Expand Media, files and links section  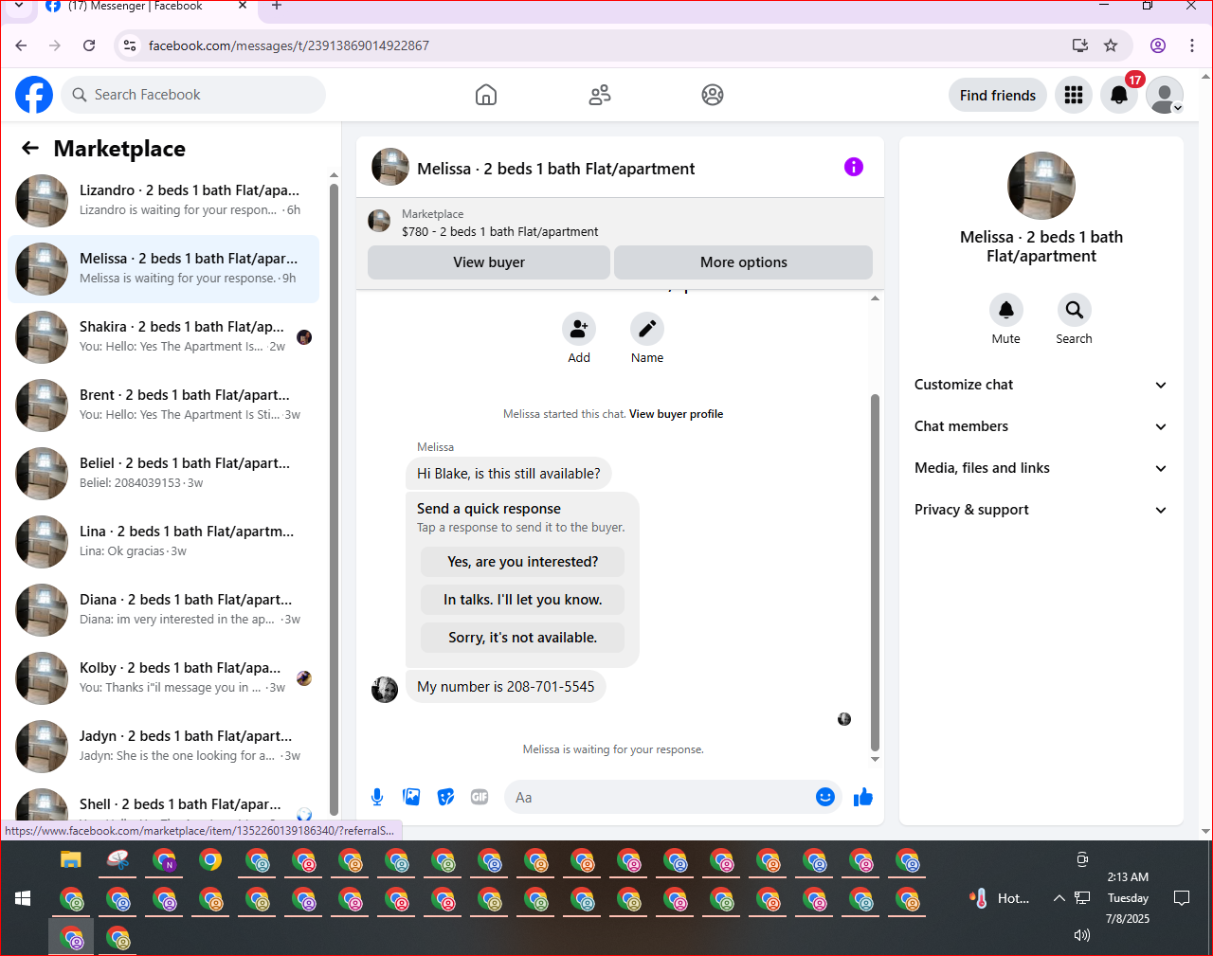(x=1041, y=468)
